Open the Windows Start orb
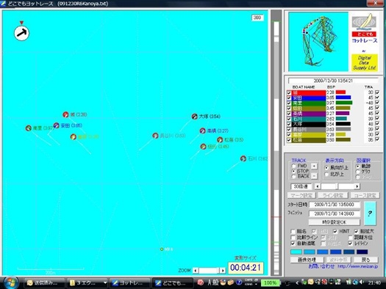The height and width of the screenshot is (289, 386). 10,282
